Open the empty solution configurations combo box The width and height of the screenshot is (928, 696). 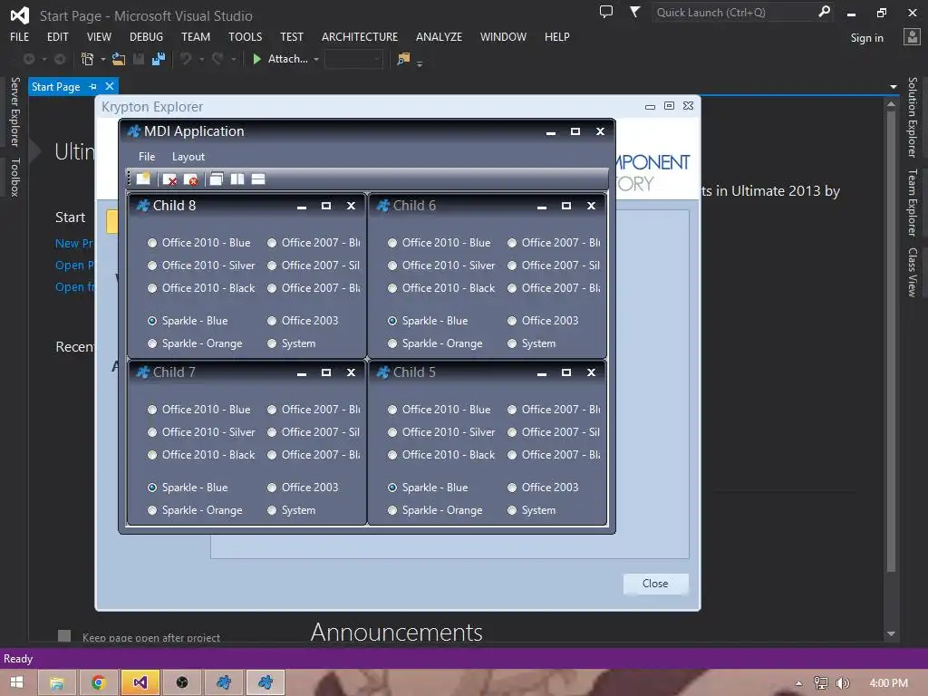[x=354, y=59]
